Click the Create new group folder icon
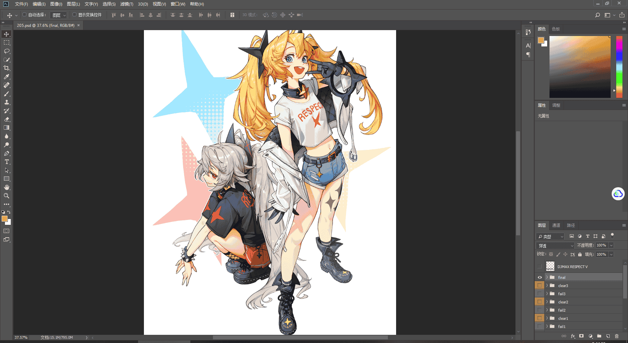This screenshot has width=628, height=343. point(599,336)
